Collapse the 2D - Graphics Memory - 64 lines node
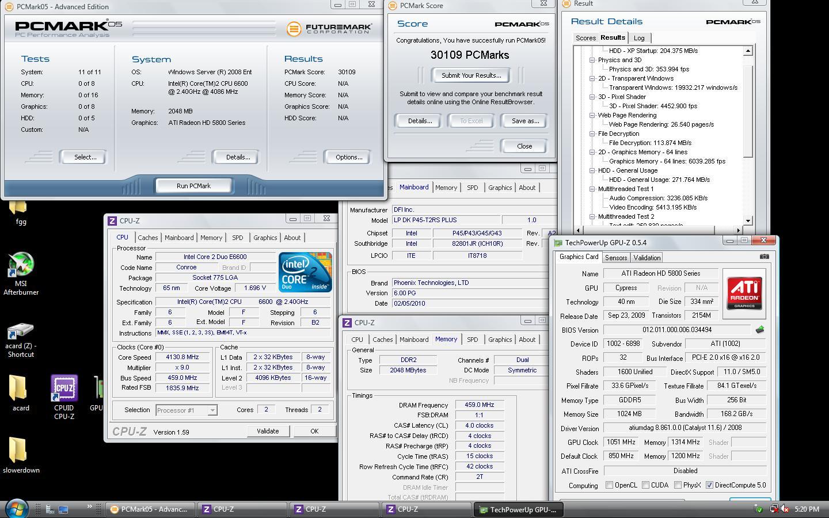 [592, 152]
